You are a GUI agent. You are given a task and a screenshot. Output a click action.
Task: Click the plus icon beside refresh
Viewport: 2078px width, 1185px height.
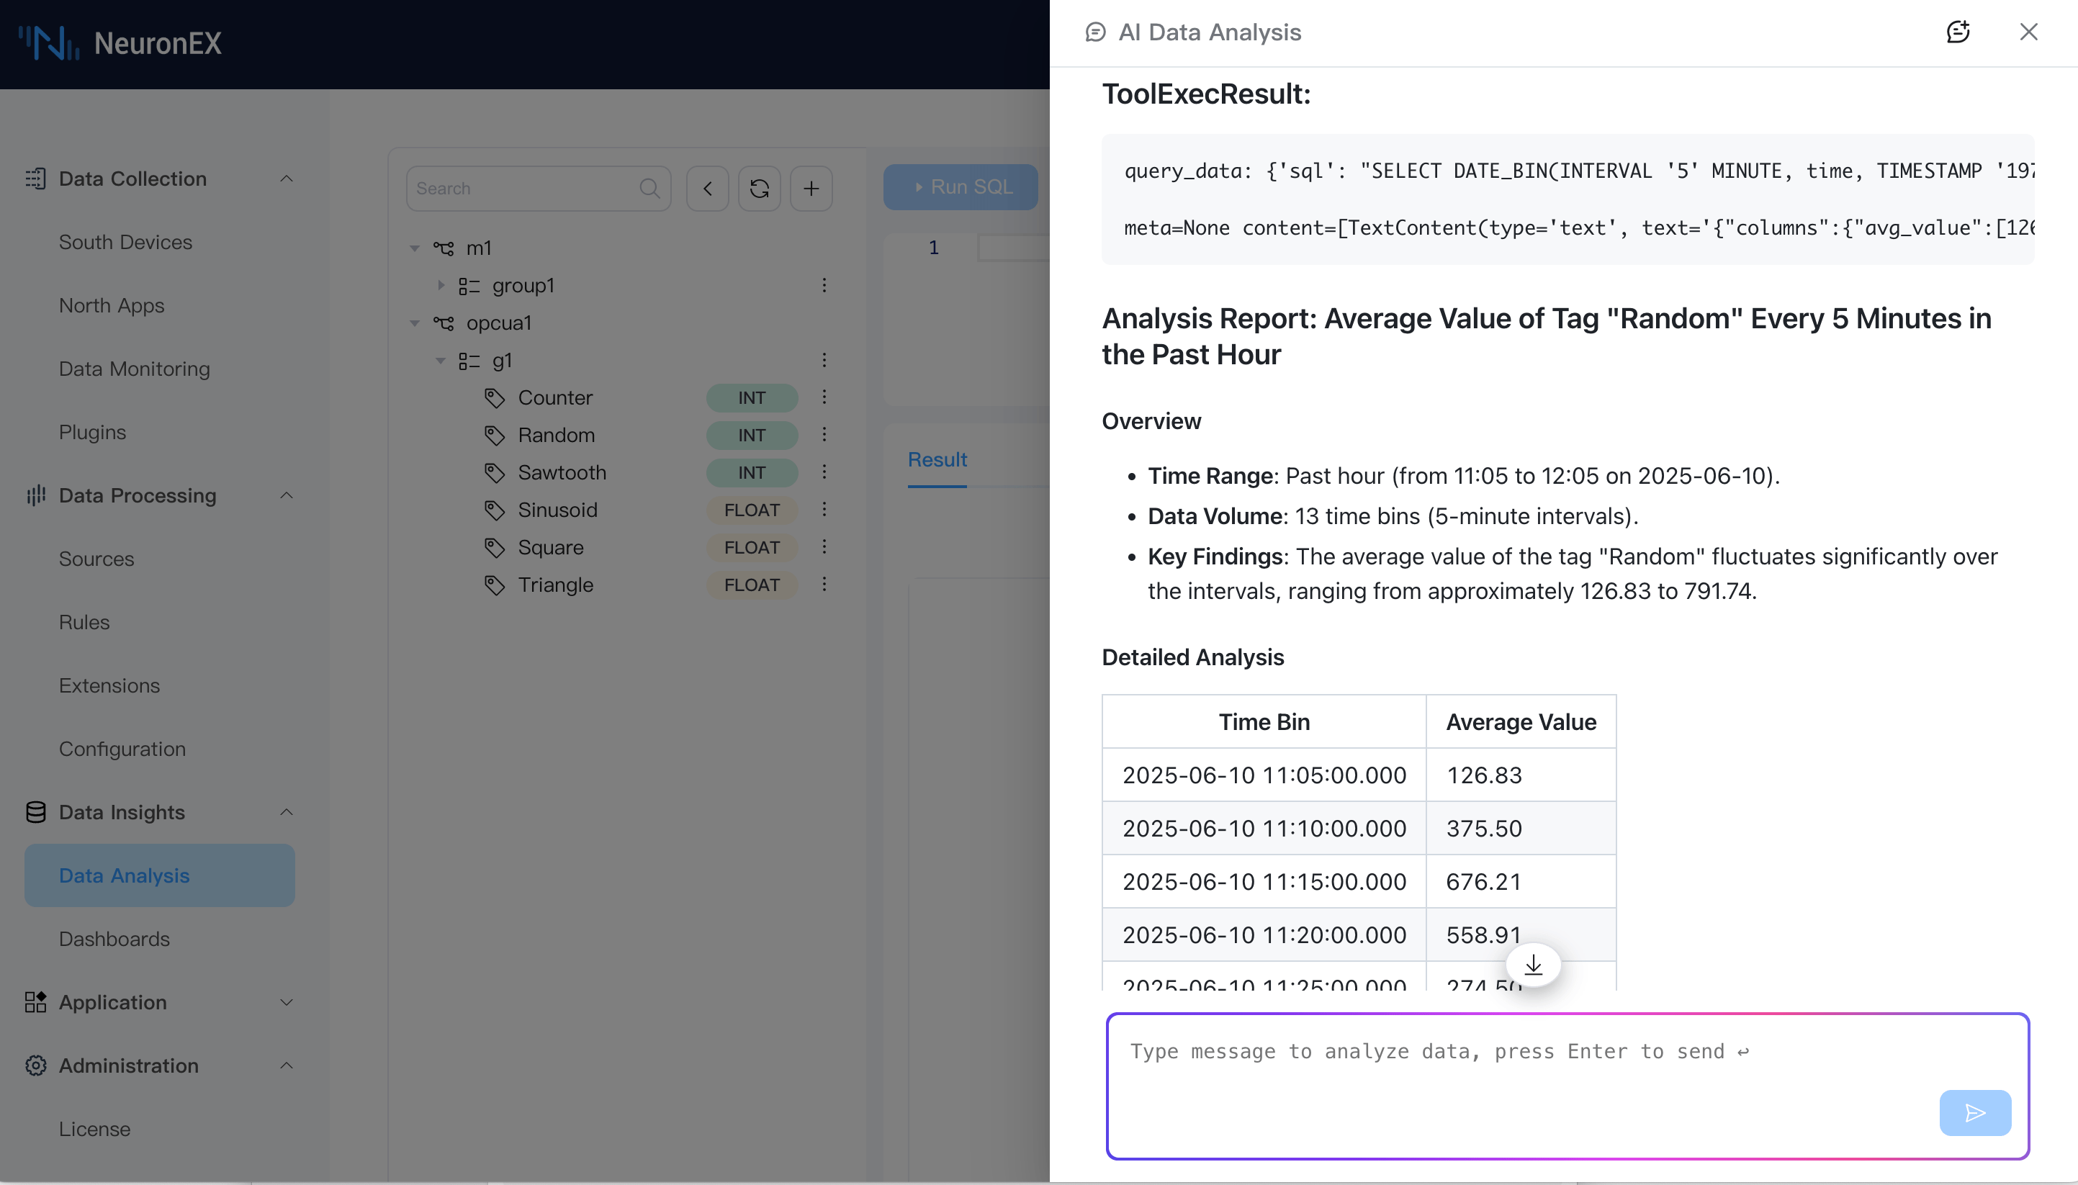coord(811,189)
